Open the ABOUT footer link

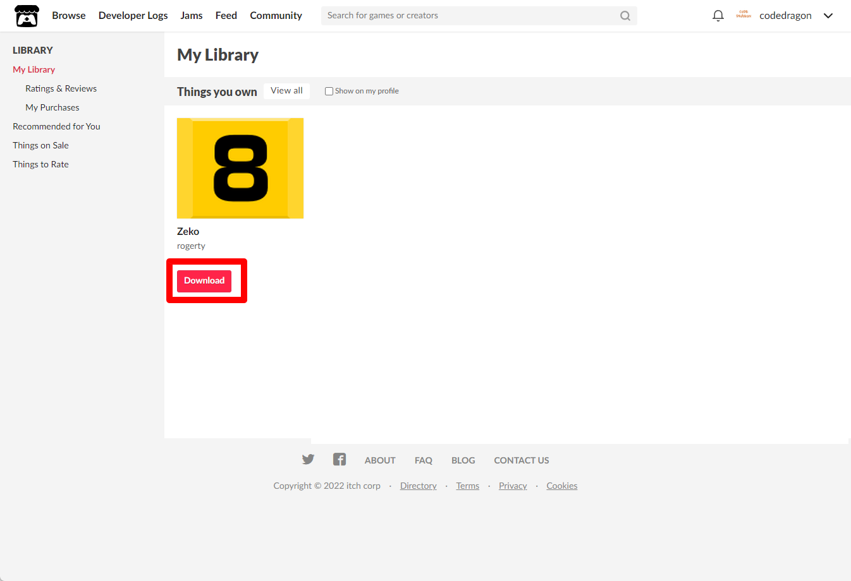point(380,460)
